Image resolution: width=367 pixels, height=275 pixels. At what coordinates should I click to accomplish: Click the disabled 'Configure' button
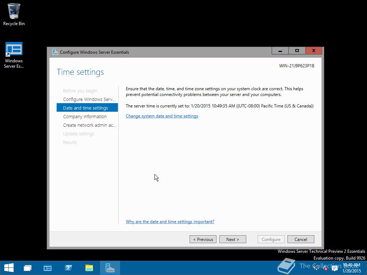click(271, 239)
